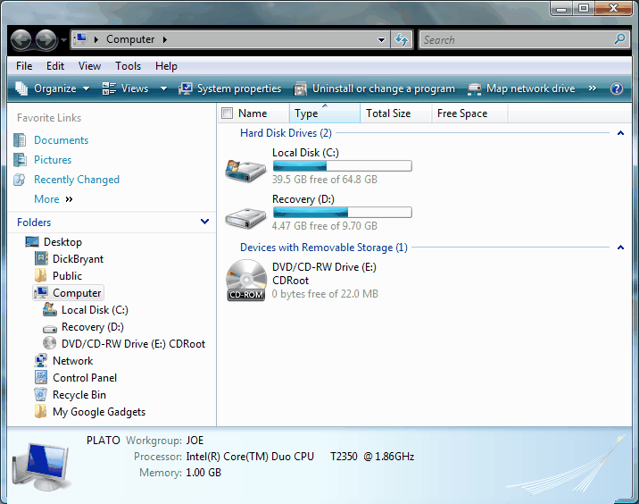Collapse the Hard Disk Drives group
The width and height of the screenshot is (639, 504).
coord(620,133)
